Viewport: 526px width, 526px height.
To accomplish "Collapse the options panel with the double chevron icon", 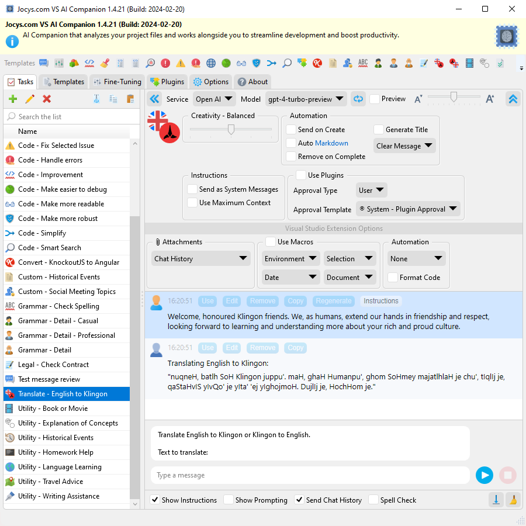I will coord(513,99).
